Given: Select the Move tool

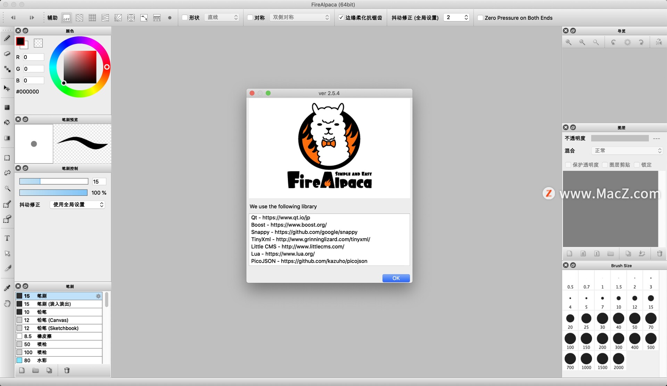Looking at the screenshot, I should point(7,88).
